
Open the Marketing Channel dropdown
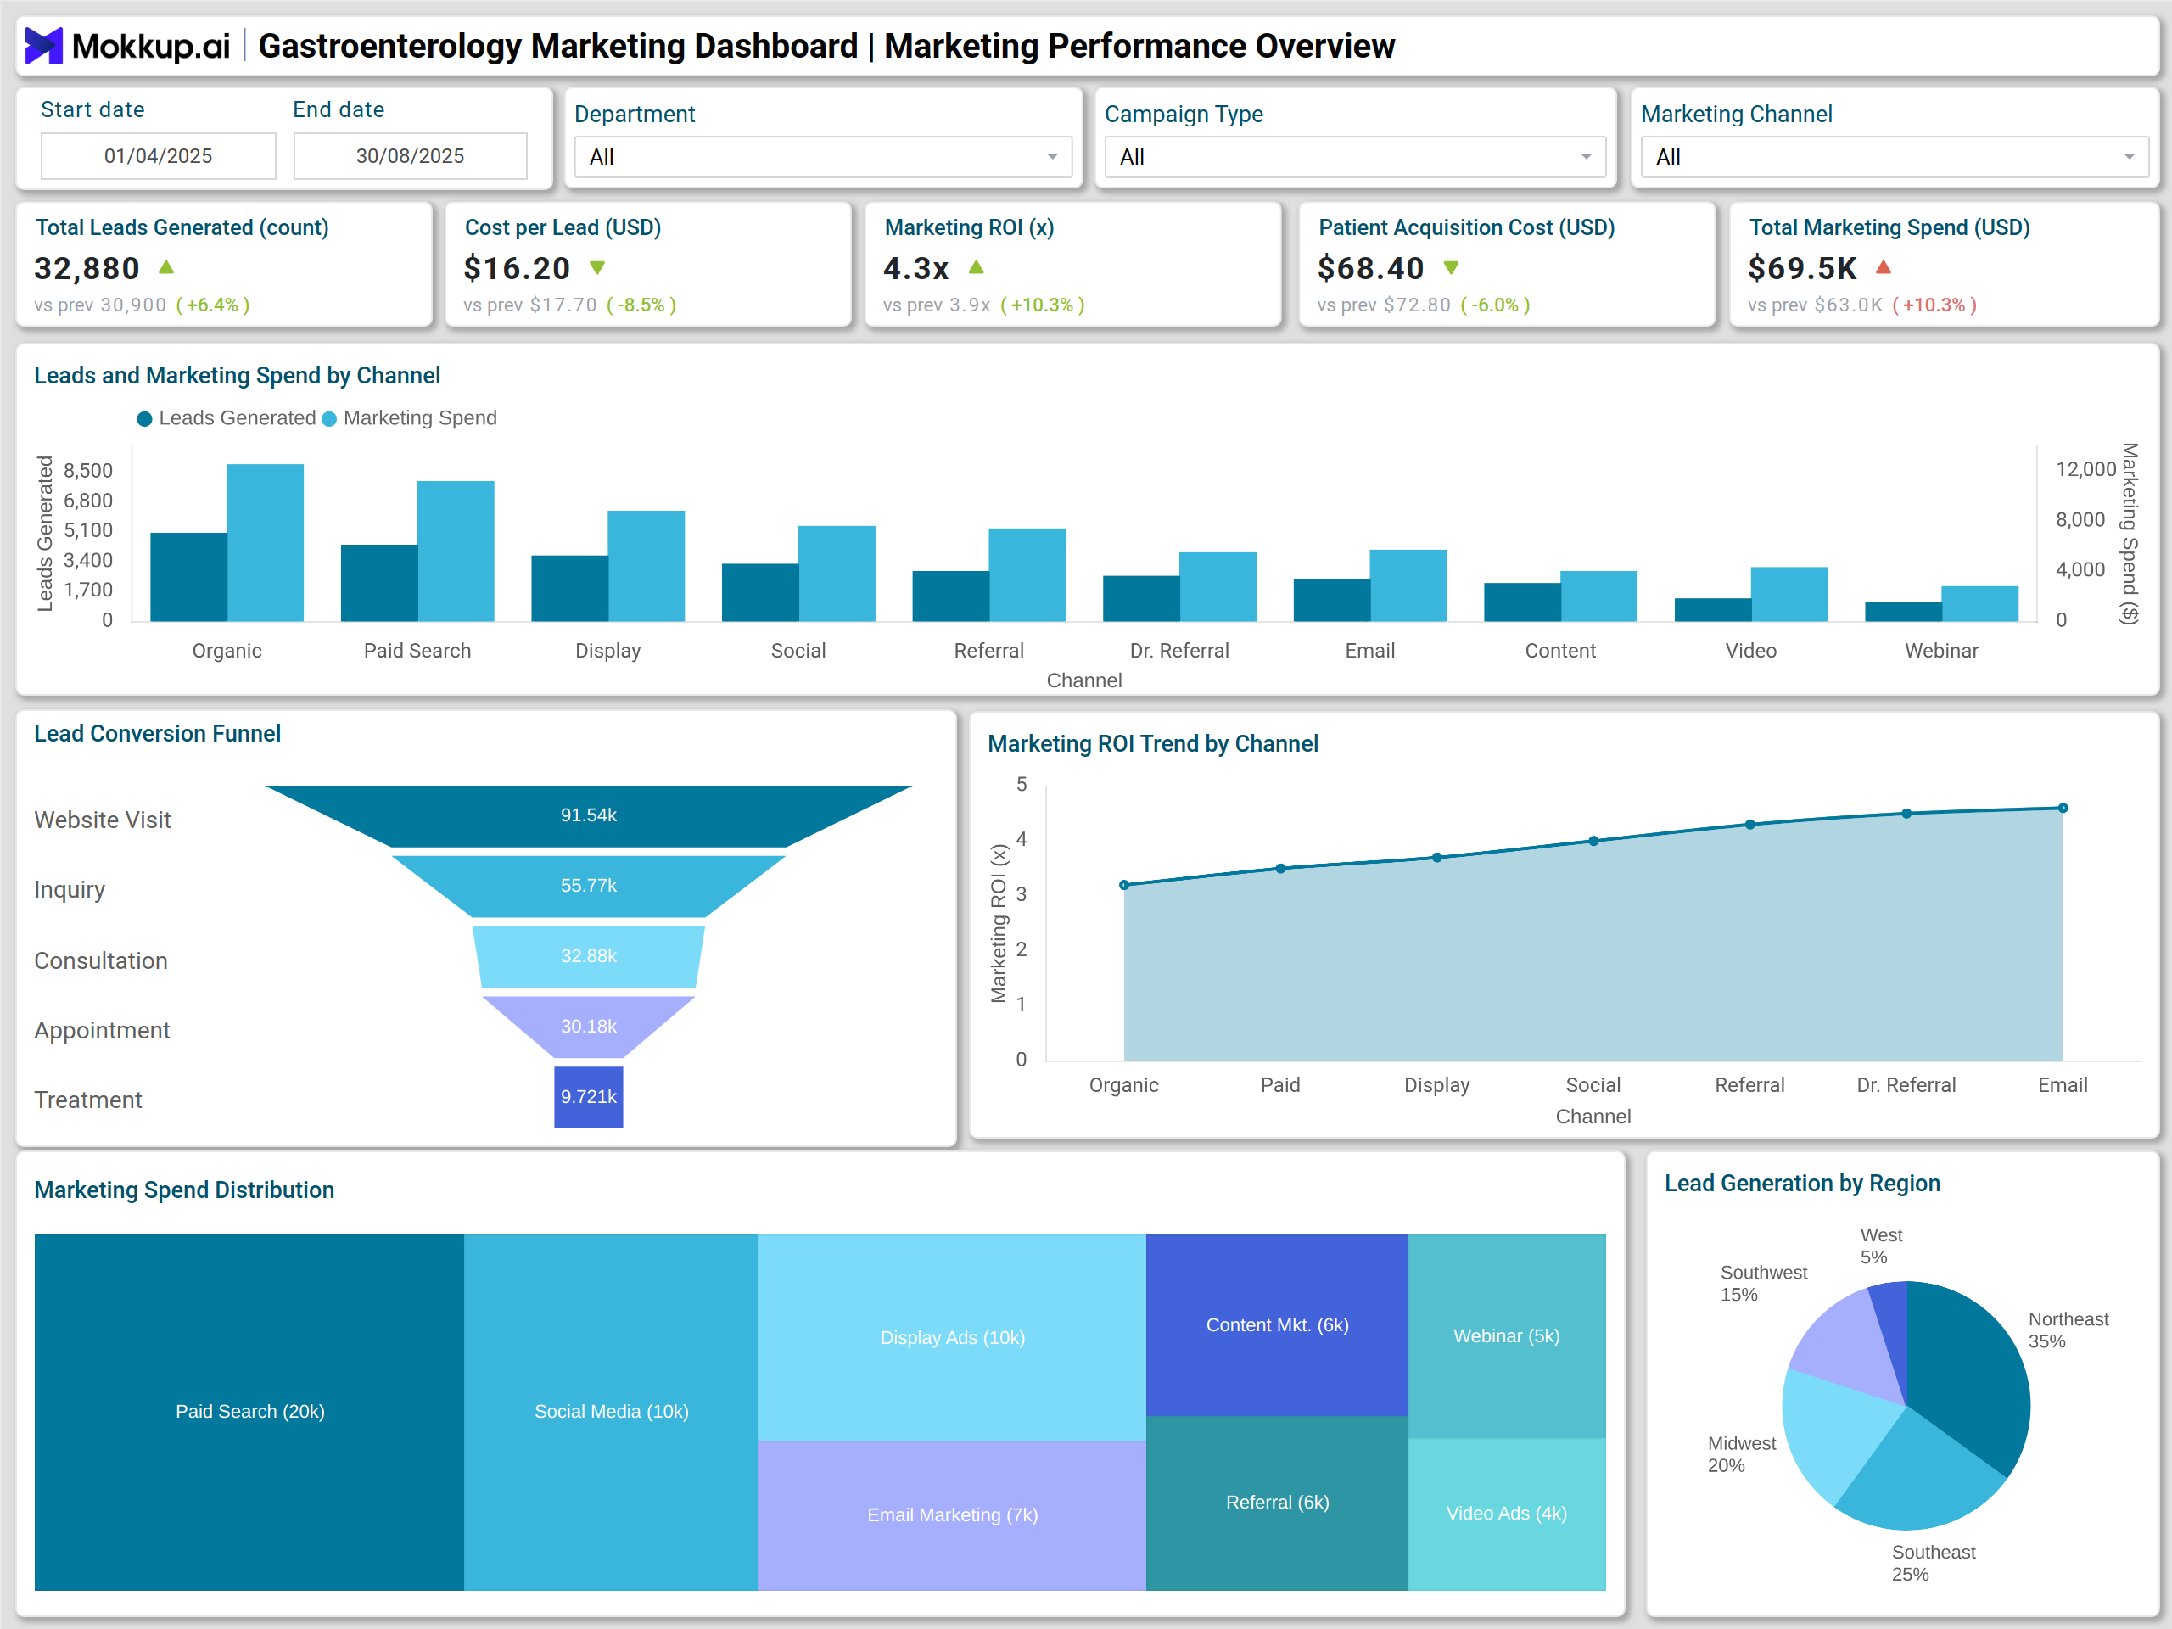click(1894, 157)
